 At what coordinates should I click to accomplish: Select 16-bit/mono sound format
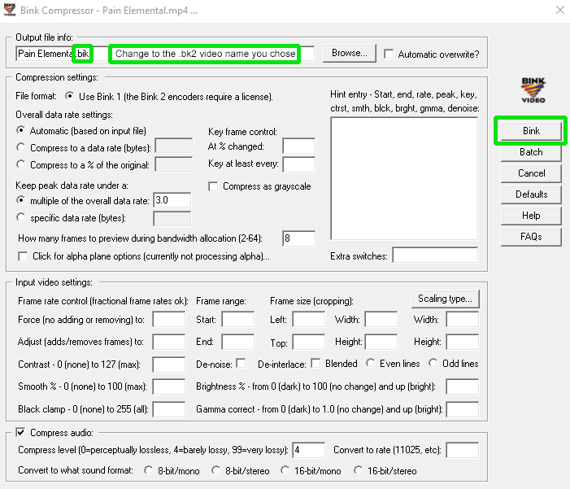285,470
